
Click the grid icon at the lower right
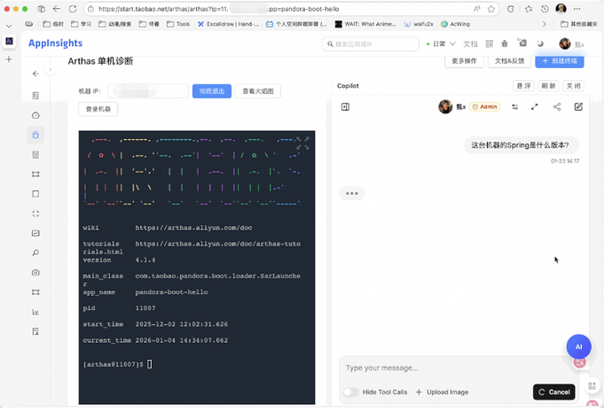(592, 386)
